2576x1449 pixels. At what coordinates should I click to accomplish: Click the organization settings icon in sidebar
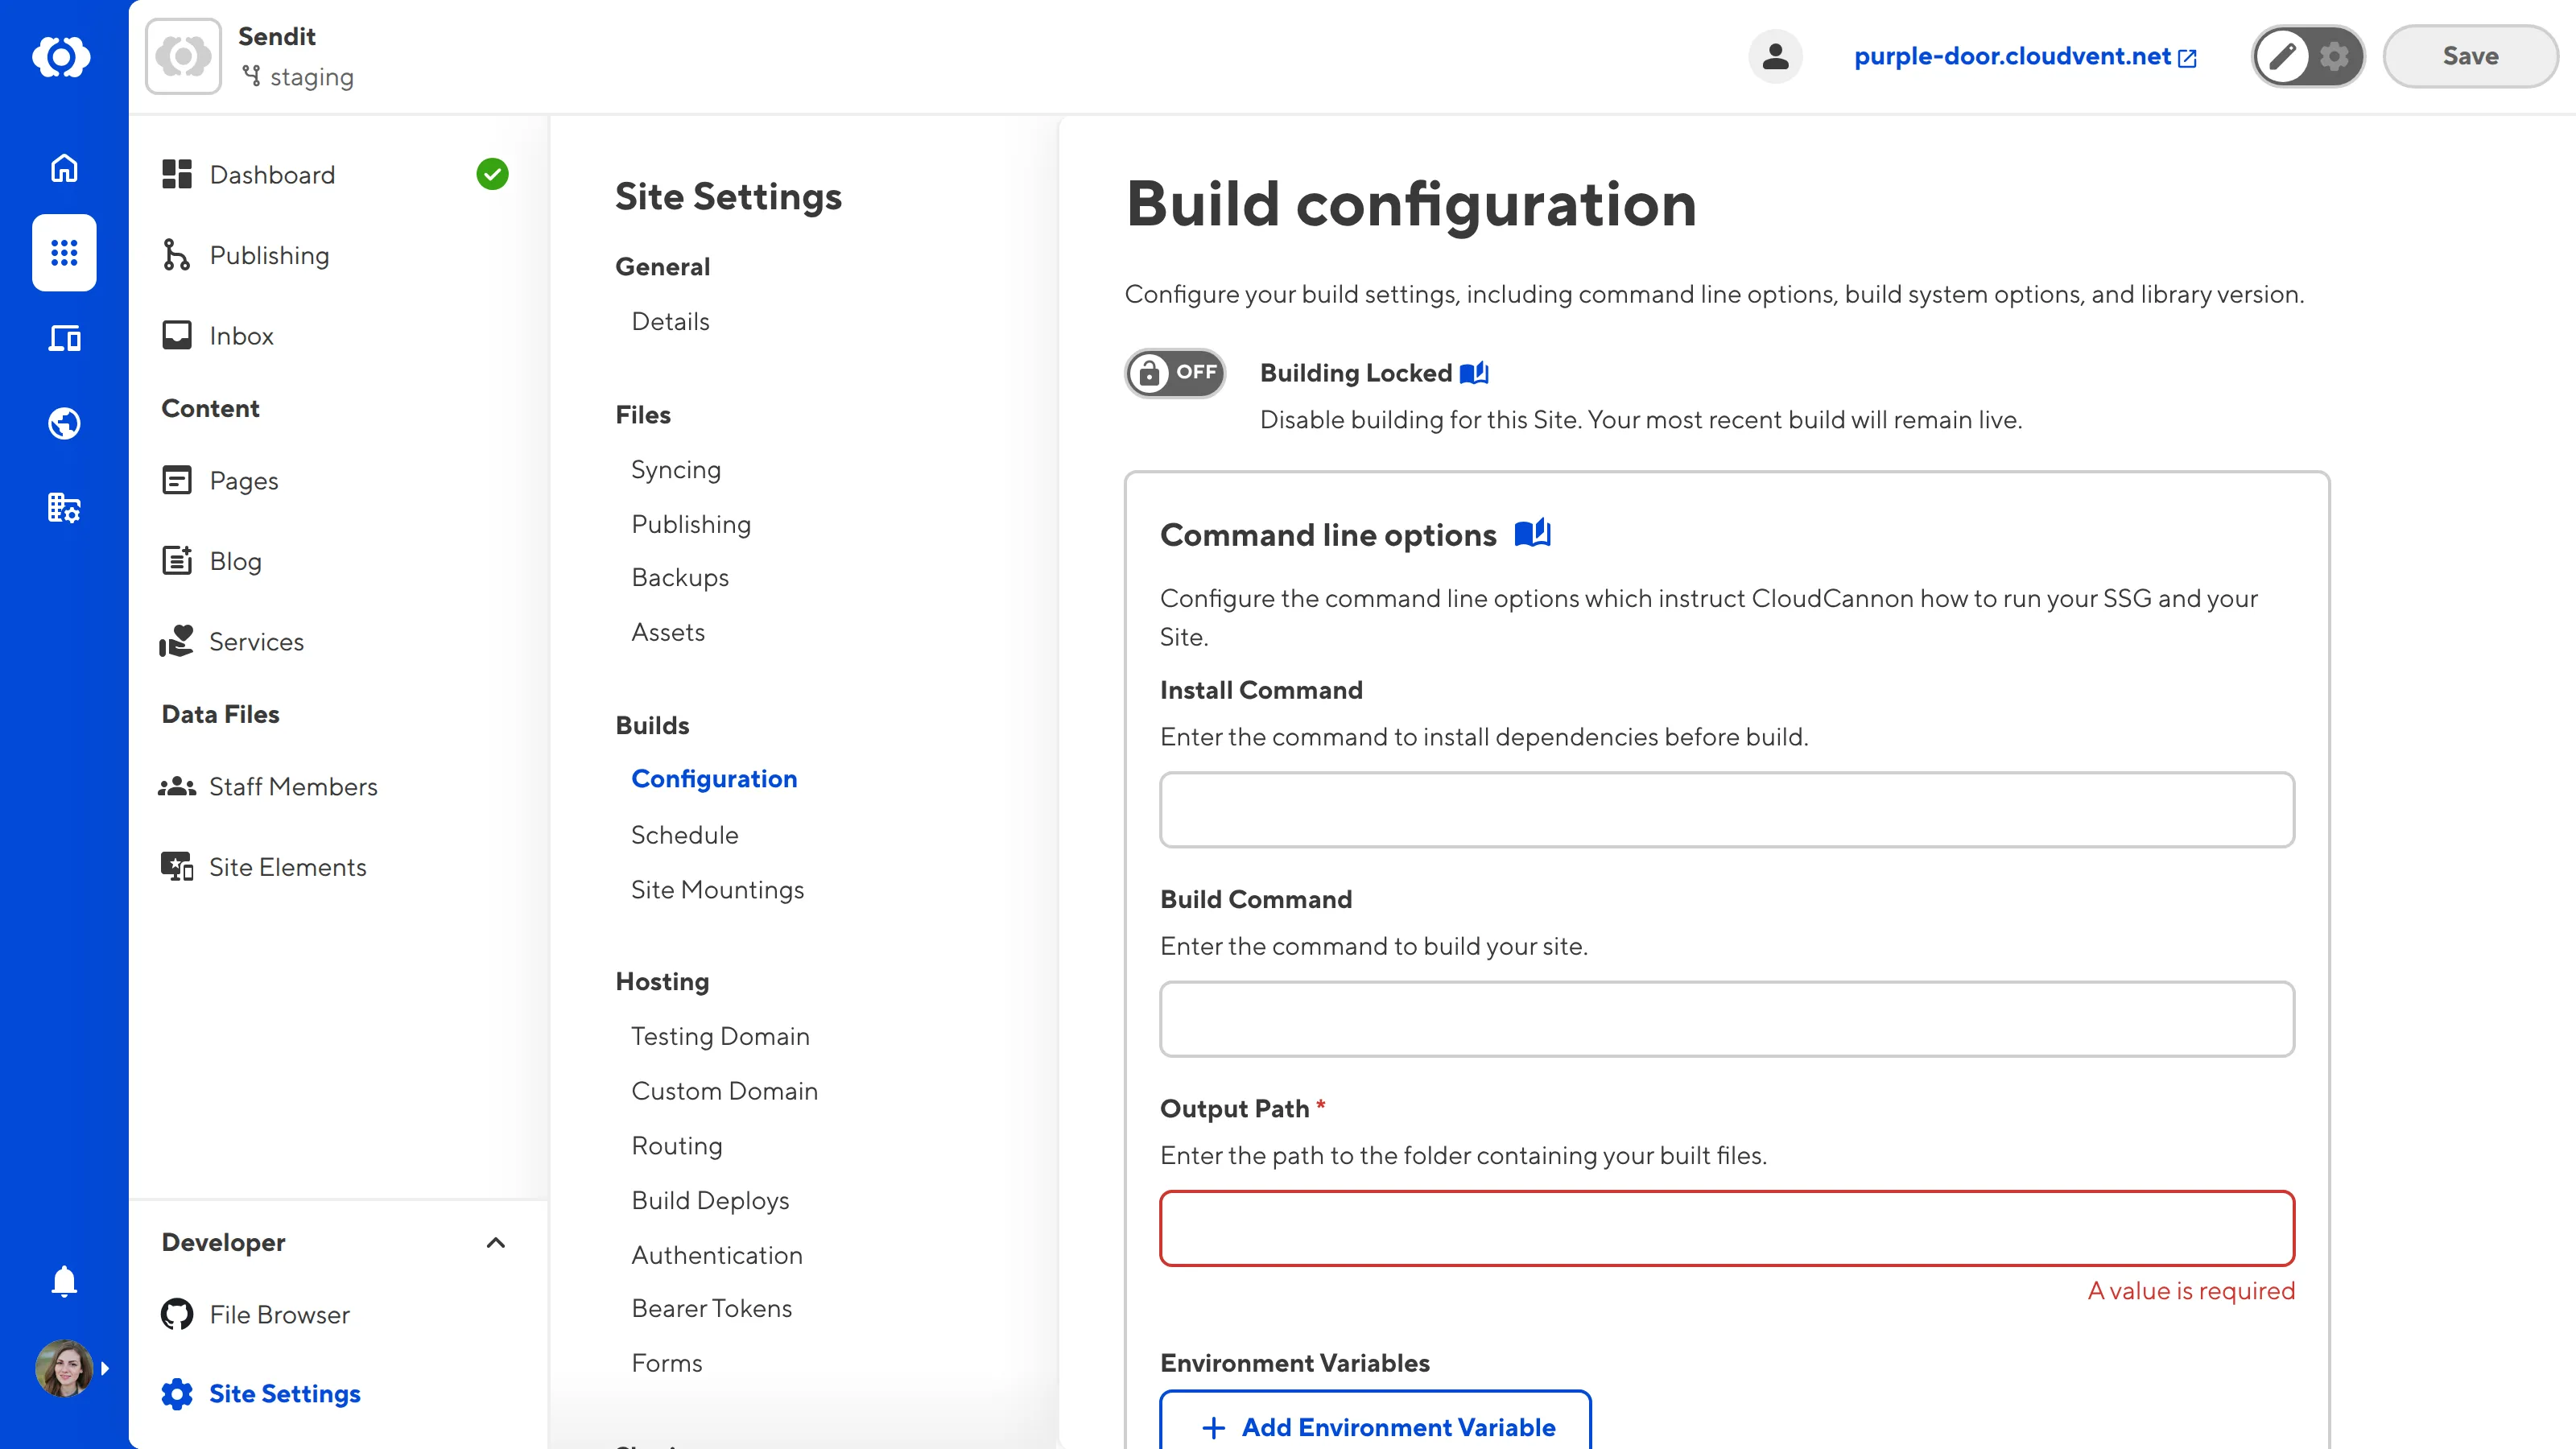[63, 508]
